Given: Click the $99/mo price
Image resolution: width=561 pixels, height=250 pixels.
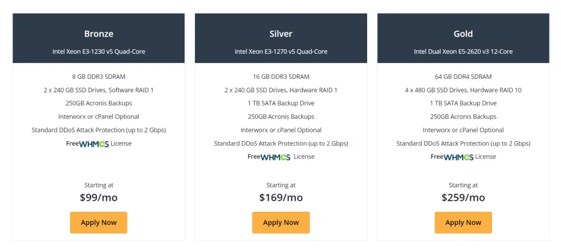Looking at the screenshot, I should click(99, 197).
